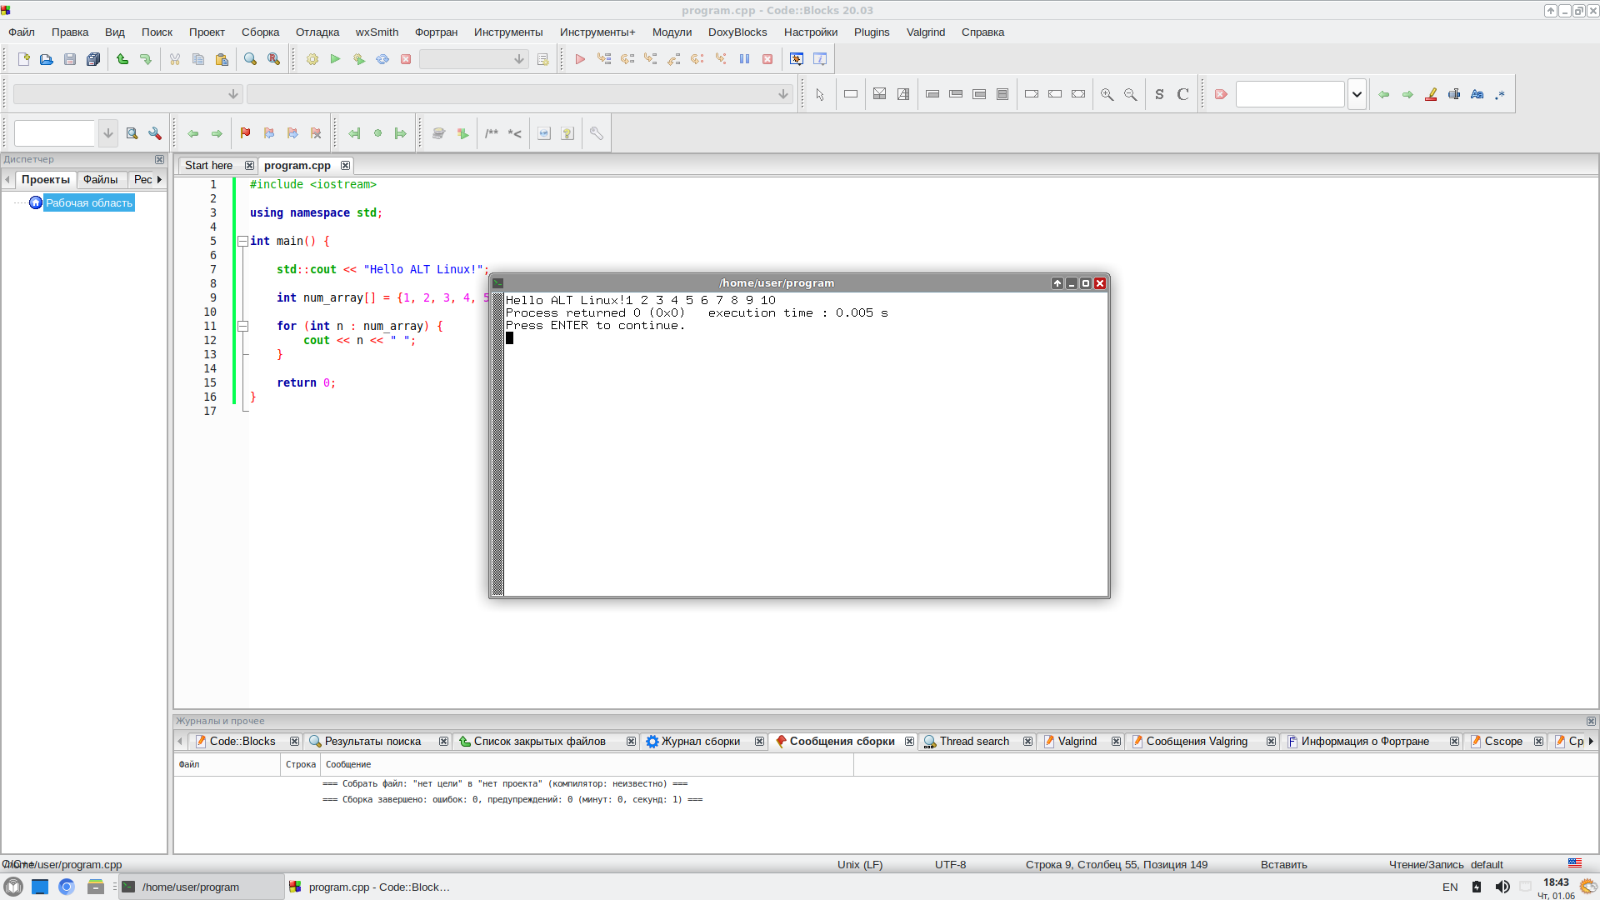Close the program.cpp editor tab
This screenshot has width=1600, height=900.
pos(345,165)
